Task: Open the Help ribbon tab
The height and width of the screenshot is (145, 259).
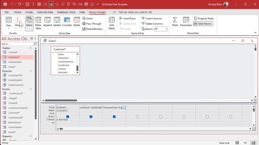Action: tap(82, 12)
